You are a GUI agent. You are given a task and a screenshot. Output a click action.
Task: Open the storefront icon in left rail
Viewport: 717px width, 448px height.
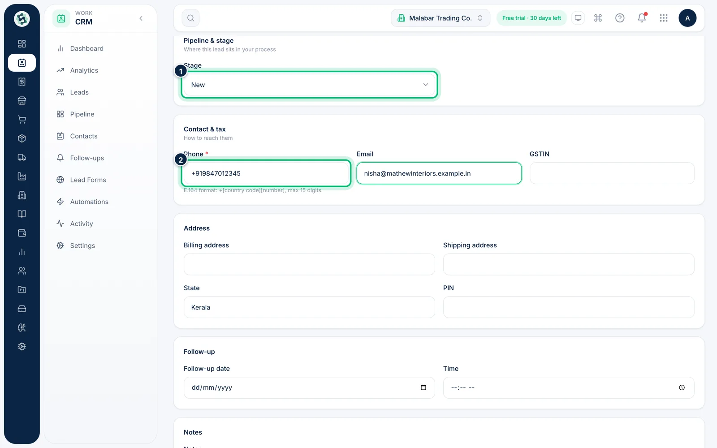pyautogui.click(x=22, y=101)
